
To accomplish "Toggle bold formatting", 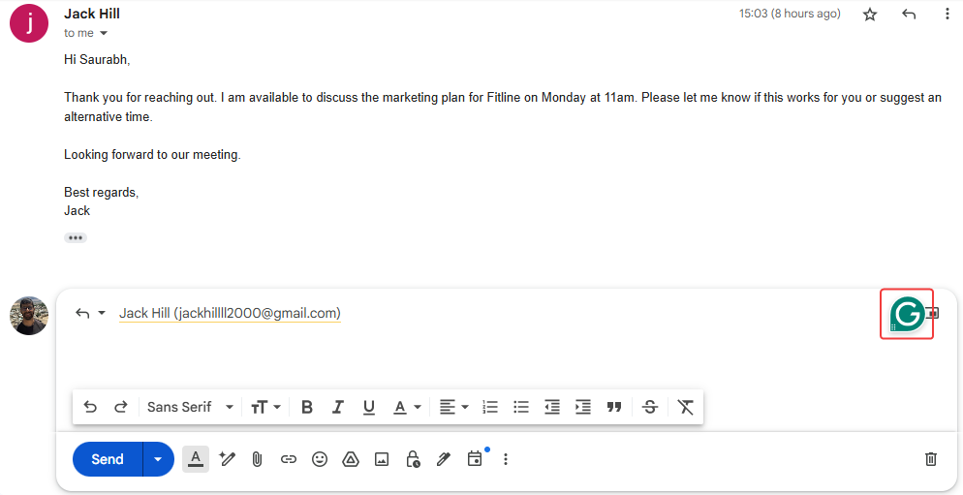I will 306,407.
